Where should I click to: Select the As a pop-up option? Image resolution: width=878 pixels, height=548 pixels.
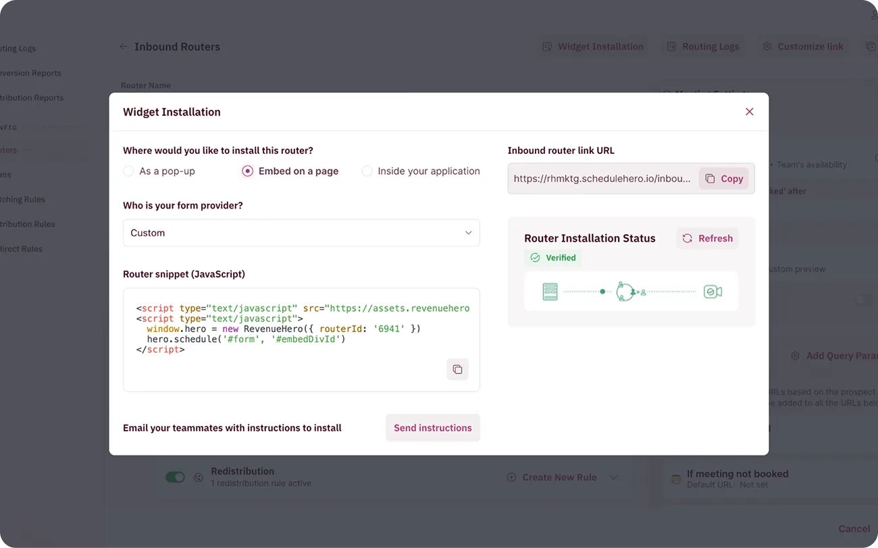pyautogui.click(x=159, y=171)
